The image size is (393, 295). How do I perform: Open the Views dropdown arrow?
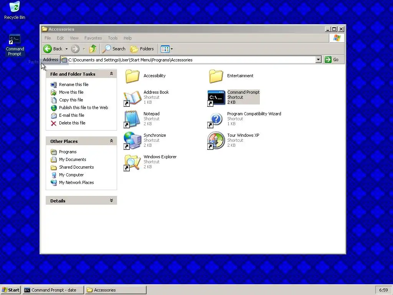172,49
